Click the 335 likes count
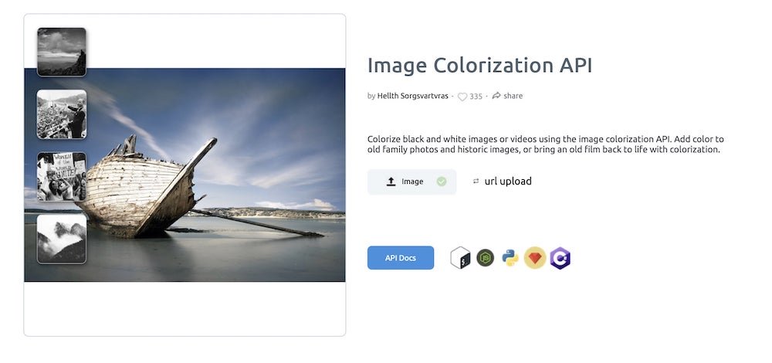The image size is (772, 363). (x=476, y=97)
